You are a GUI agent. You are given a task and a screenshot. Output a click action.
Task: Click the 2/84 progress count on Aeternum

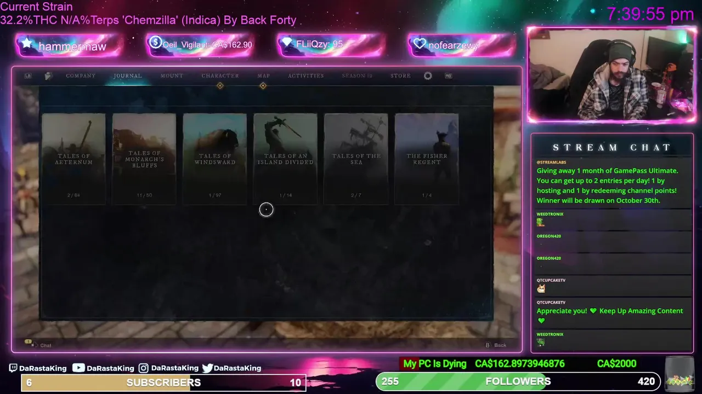pyautogui.click(x=73, y=195)
